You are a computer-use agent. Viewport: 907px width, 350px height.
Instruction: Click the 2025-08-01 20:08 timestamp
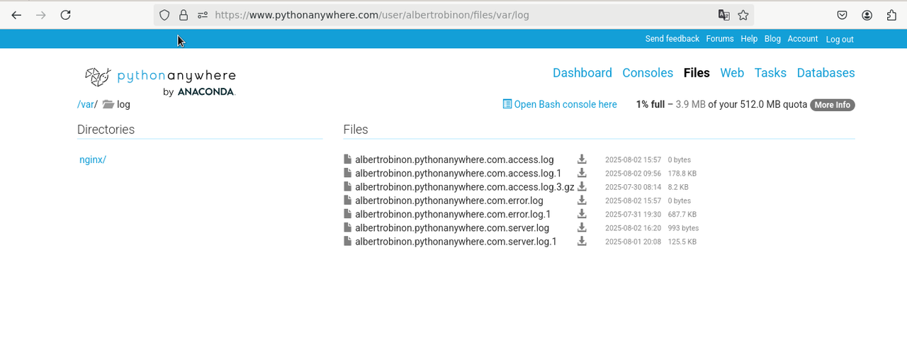[x=633, y=242]
